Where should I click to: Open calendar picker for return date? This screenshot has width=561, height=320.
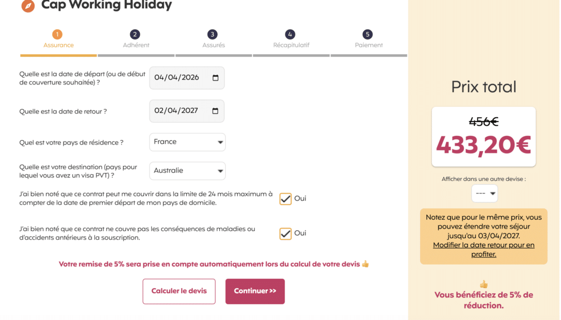[x=215, y=111]
